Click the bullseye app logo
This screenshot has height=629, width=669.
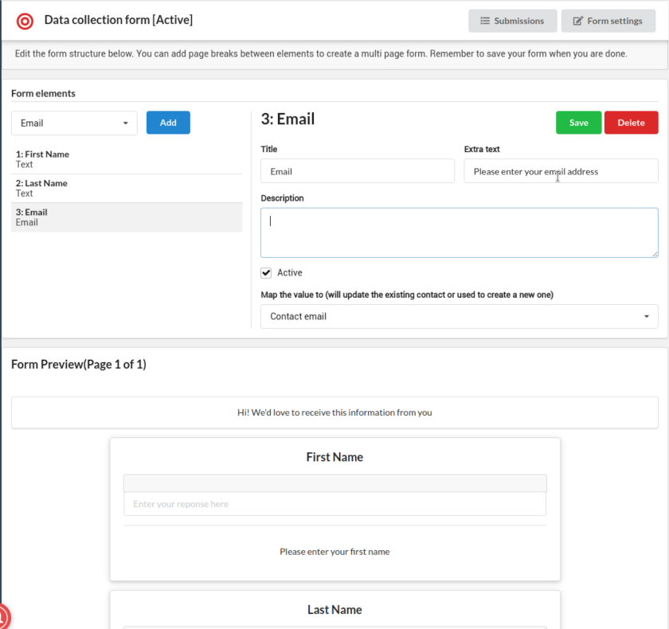[x=23, y=21]
